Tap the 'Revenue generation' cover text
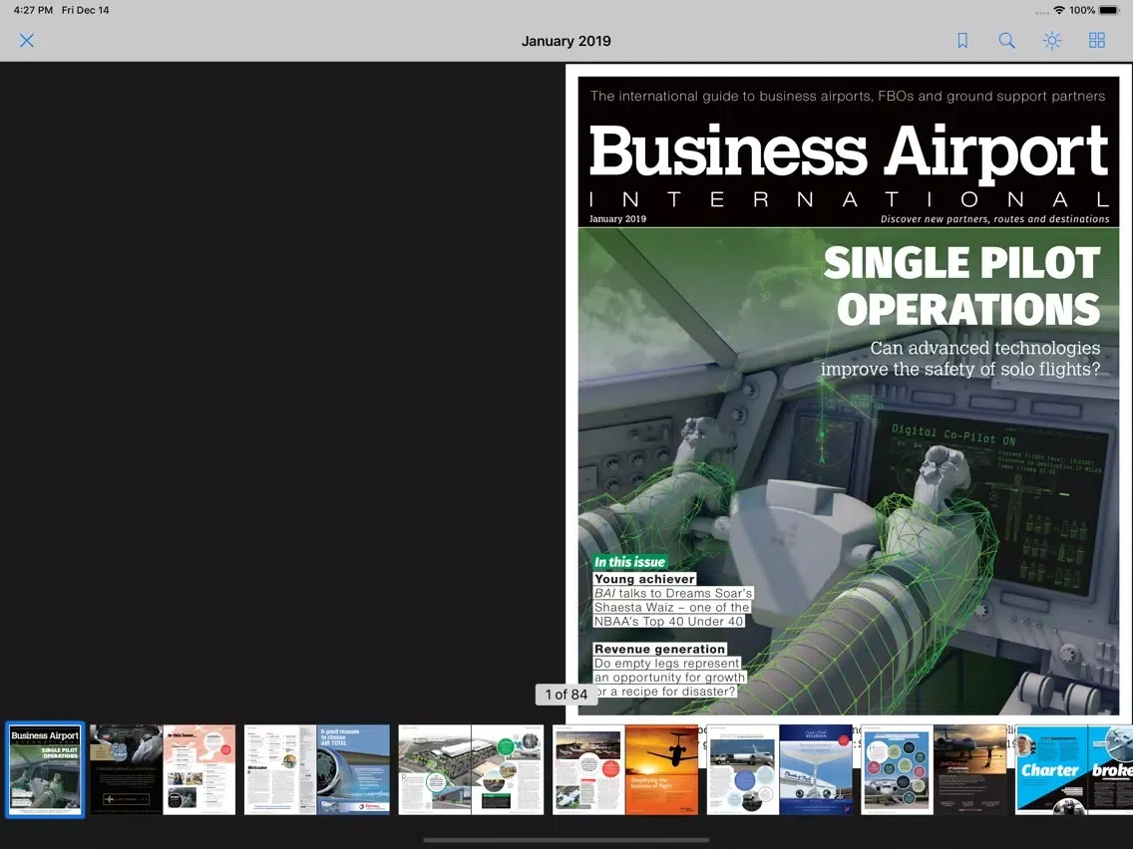 coord(659,649)
